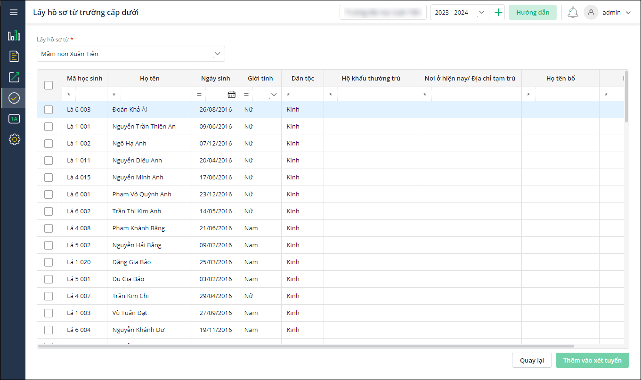Open the settings gear in sidebar
The image size is (641, 380).
click(14, 139)
